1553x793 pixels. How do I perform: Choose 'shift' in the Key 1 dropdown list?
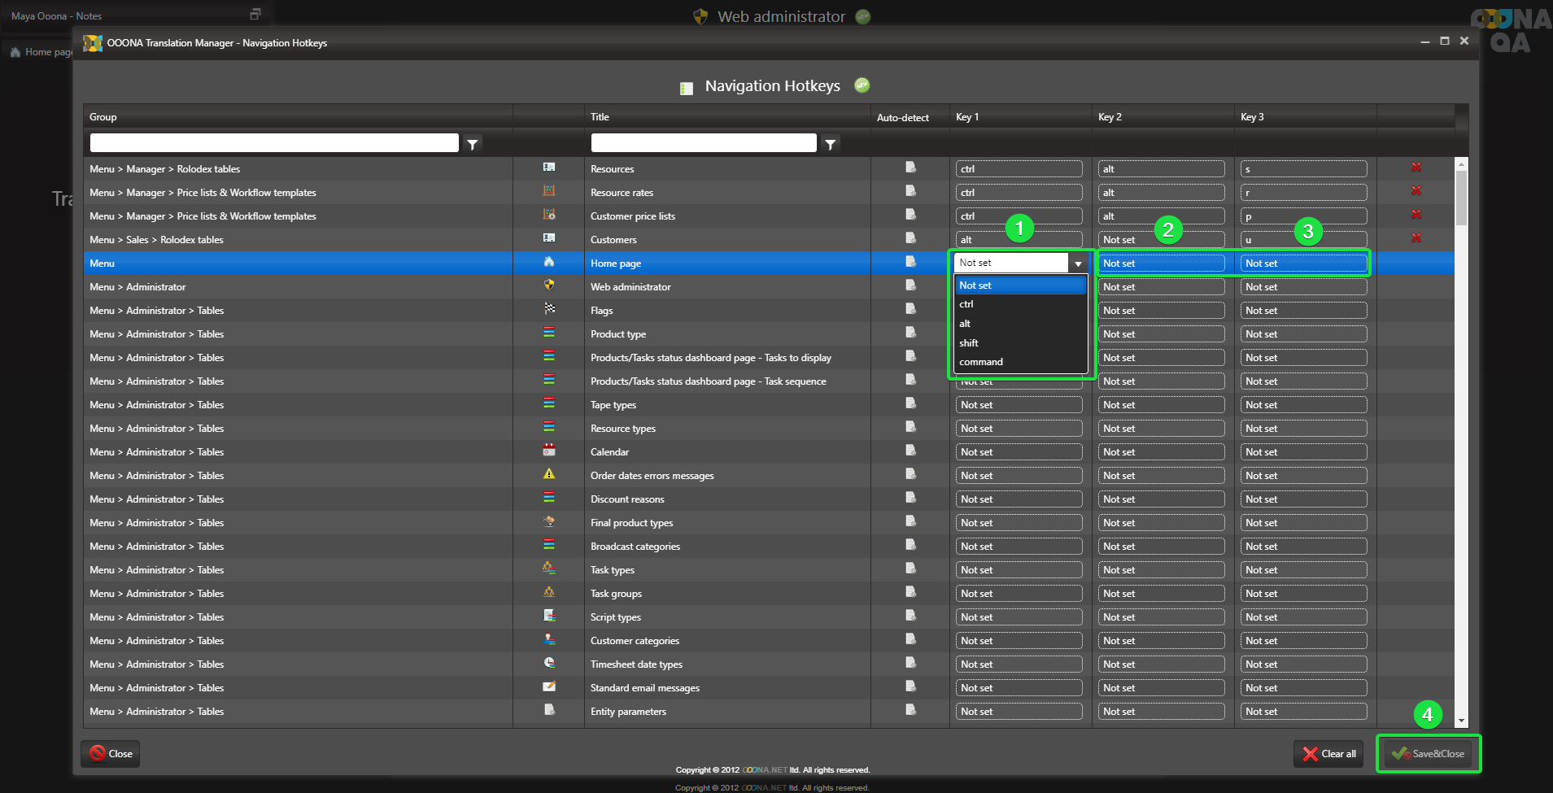click(x=969, y=343)
